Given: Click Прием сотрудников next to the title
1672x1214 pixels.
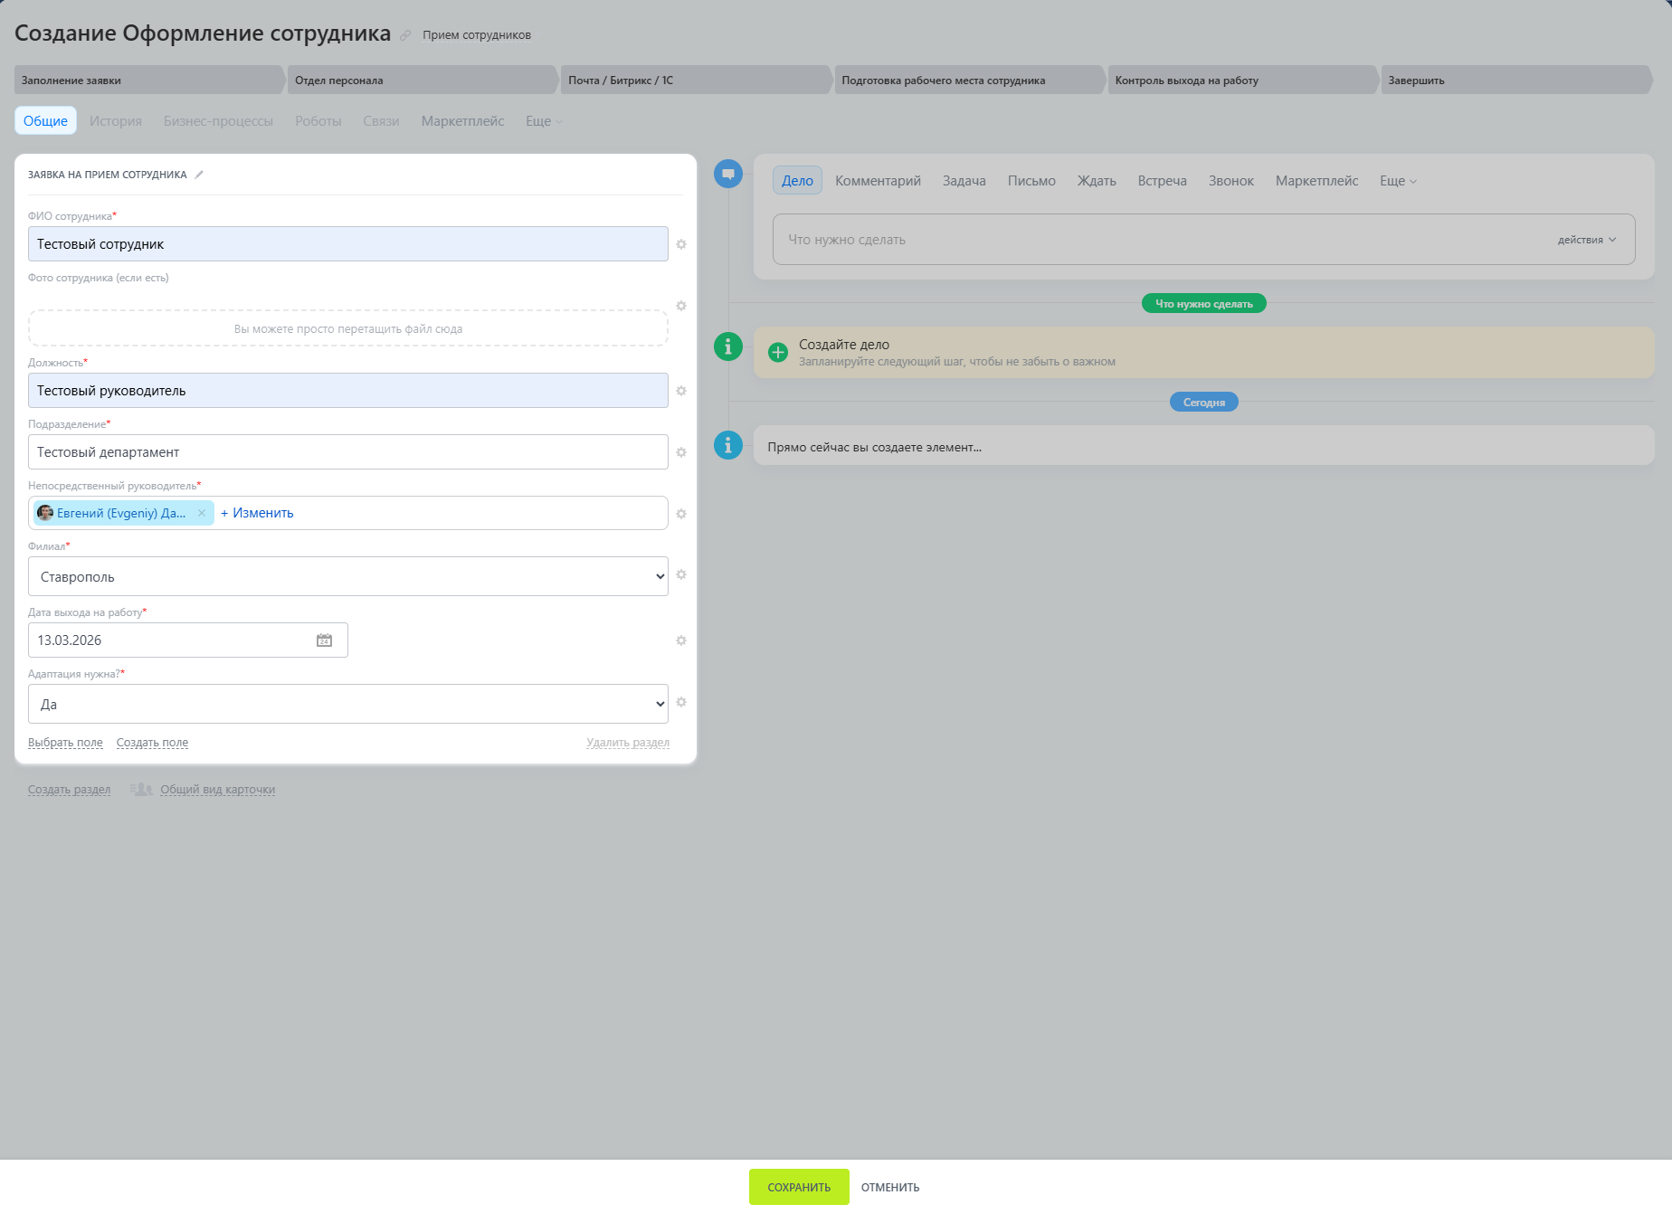Looking at the screenshot, I should point(477,35).
